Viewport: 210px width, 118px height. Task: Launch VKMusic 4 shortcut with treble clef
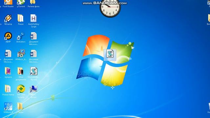8,108
